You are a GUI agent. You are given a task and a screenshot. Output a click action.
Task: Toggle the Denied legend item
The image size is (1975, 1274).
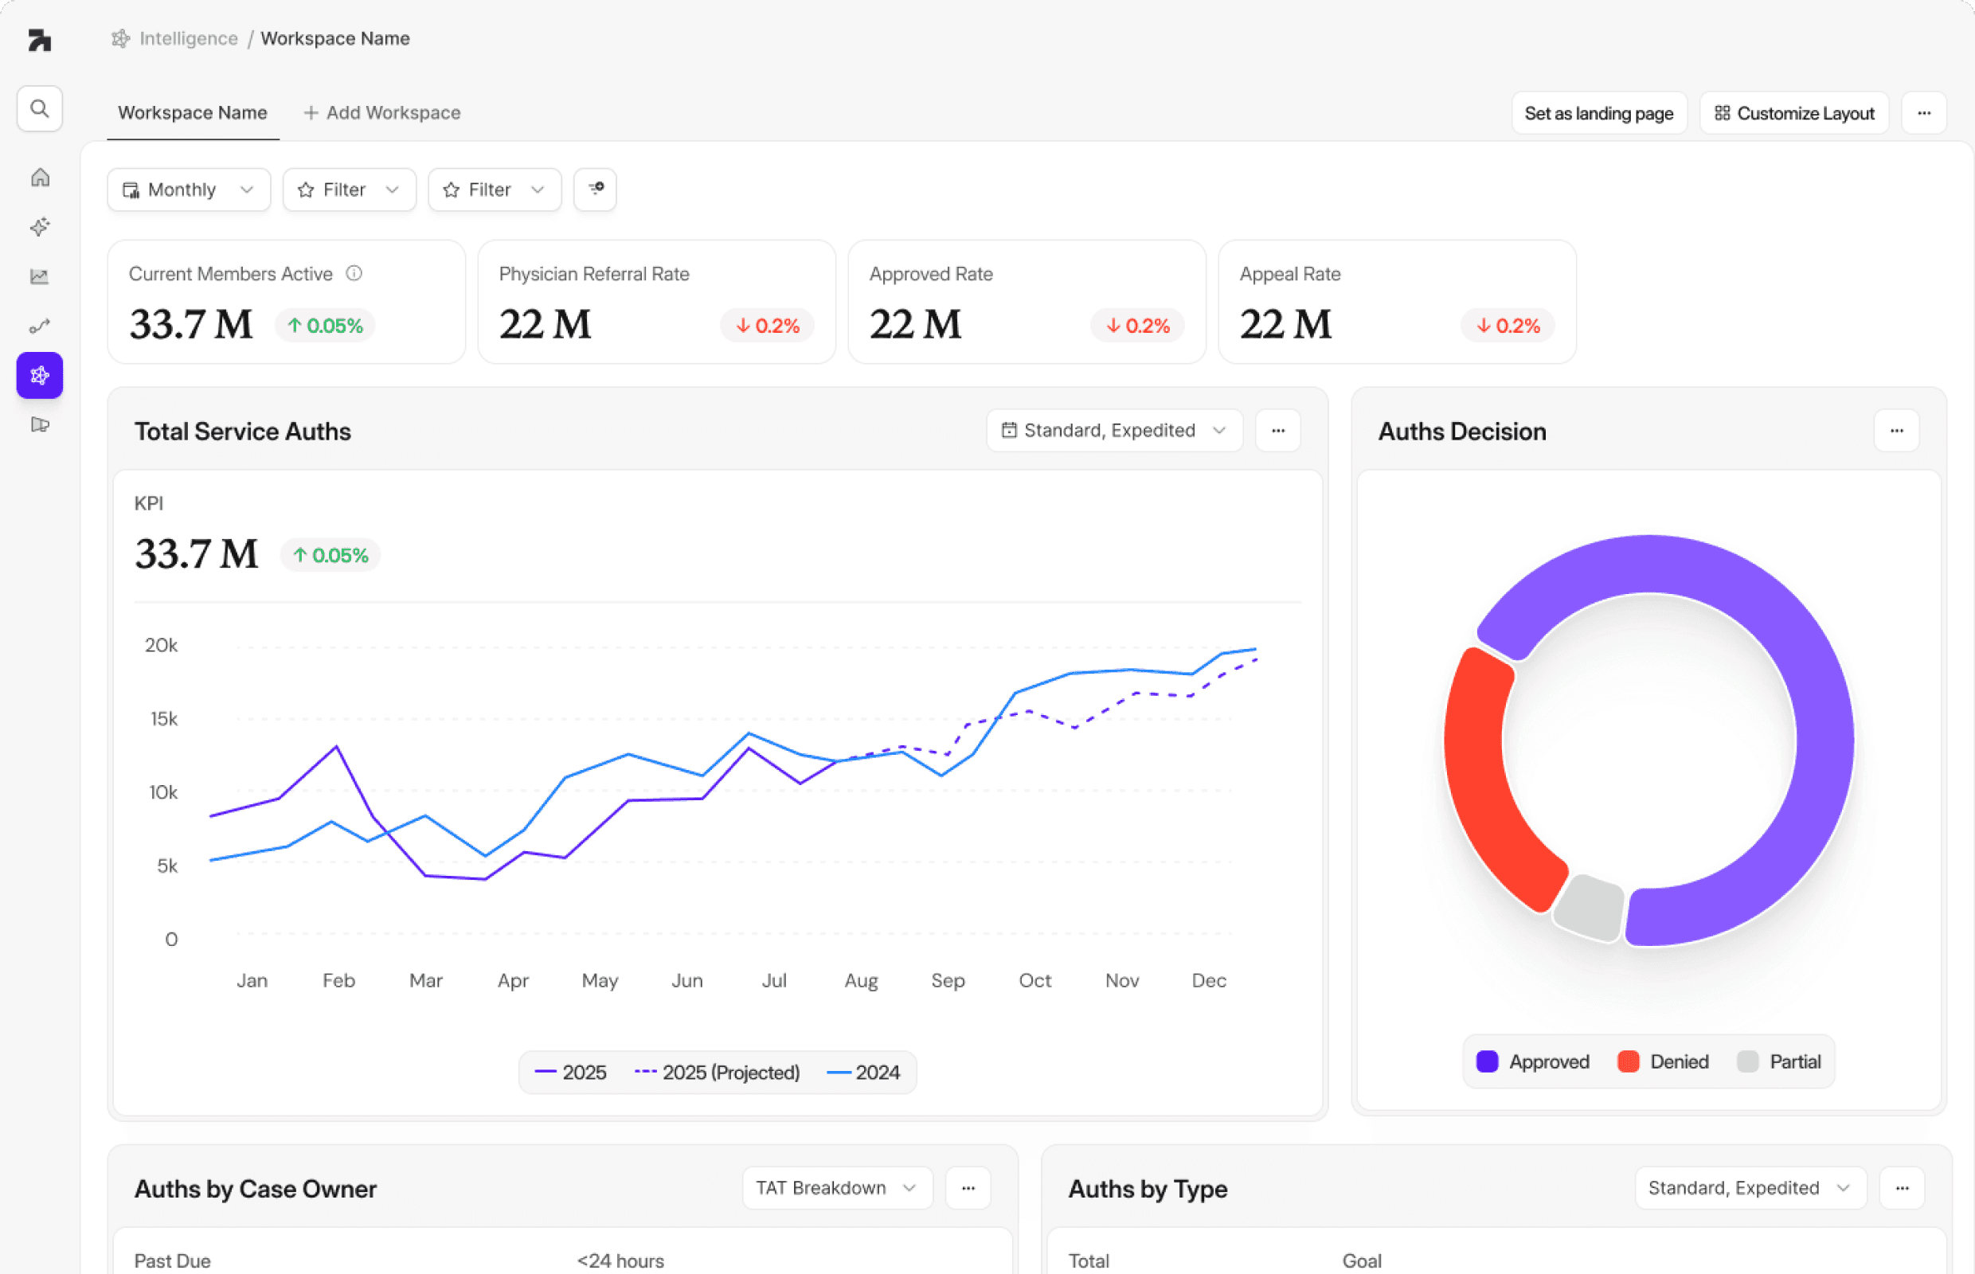(x=1663, y=1061)
